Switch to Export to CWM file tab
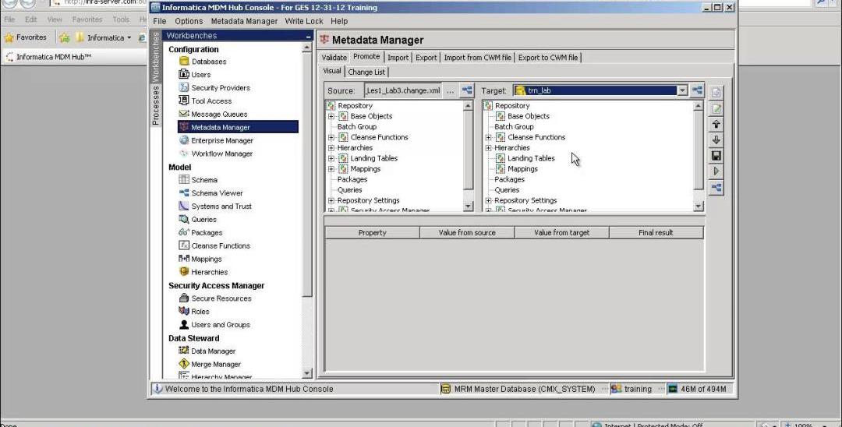The width and height of the screenshot is (842, 427). coord(548,58)
